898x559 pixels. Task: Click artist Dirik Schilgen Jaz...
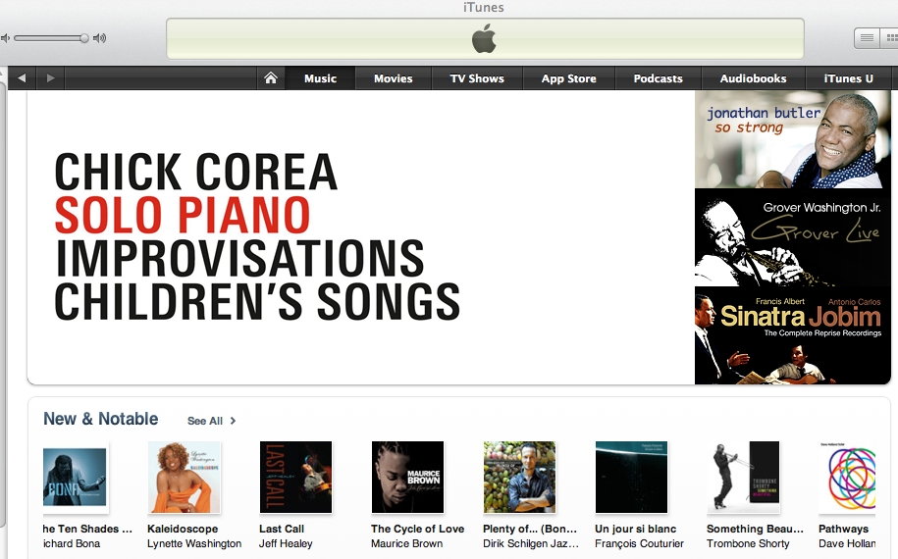click(531, 543)
